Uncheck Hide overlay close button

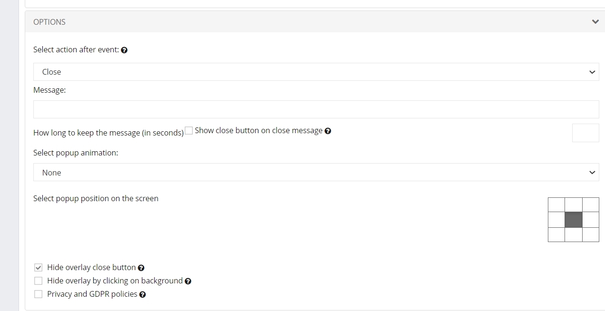pos(39,268)
